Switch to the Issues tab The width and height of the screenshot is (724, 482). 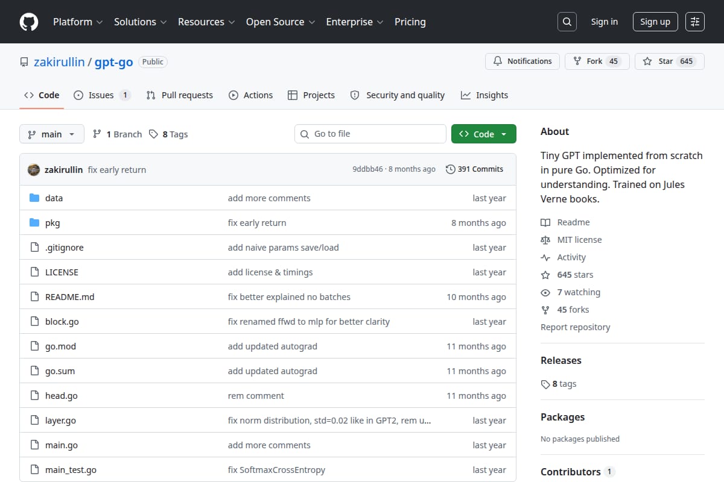[x=102, y=95]
